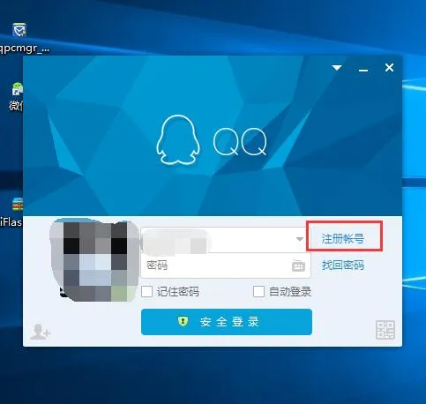Image resolution: width=426 pixels, height=404 pixels.
Task: Open the soft keyboard in the password field
Action: point(298,266)
